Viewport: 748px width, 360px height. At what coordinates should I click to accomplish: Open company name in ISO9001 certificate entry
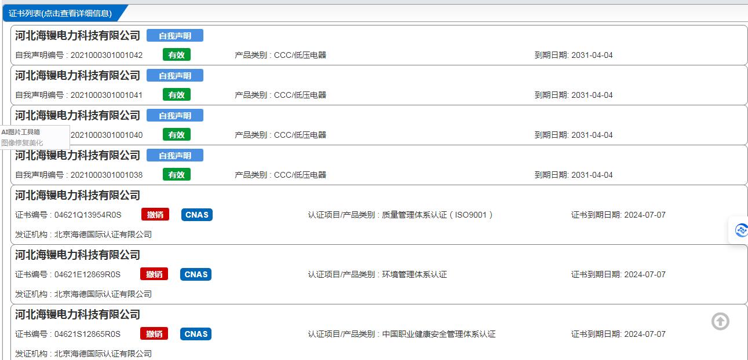coord(78,196)
